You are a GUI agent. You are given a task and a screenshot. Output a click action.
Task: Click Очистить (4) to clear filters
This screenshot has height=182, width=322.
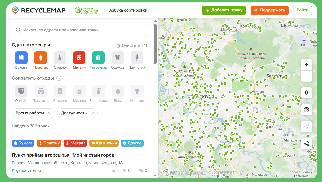click(132, 45)
